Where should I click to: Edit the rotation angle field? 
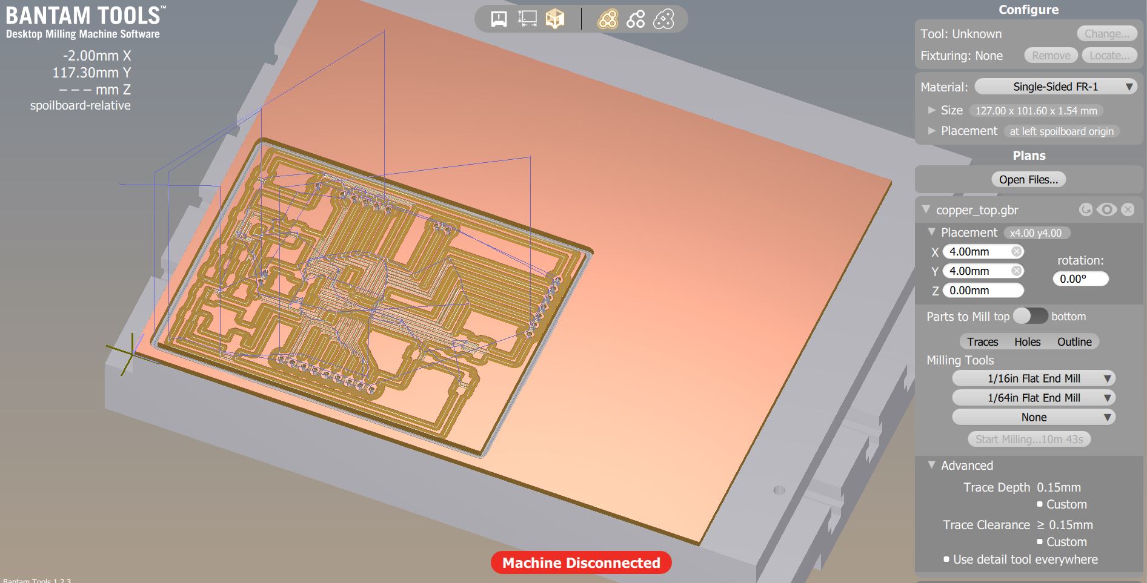click(x=1080, y=279)
